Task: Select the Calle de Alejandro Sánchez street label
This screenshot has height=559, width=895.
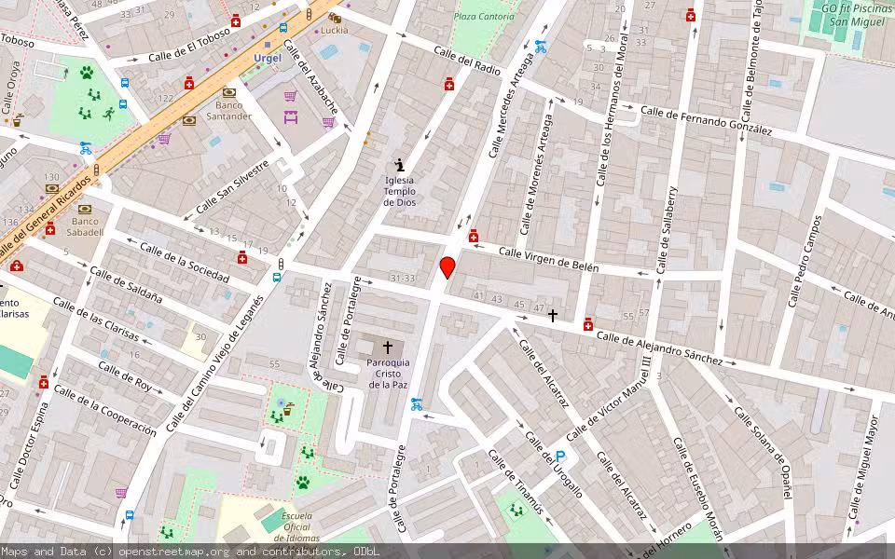Action: point(660,348)
